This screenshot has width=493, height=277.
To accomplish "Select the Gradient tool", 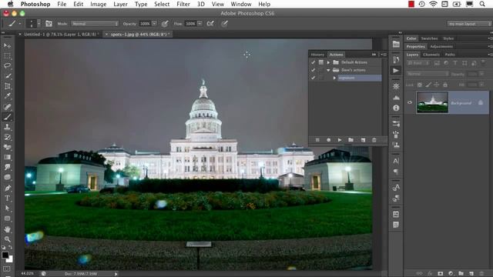I will click(7, 157).
